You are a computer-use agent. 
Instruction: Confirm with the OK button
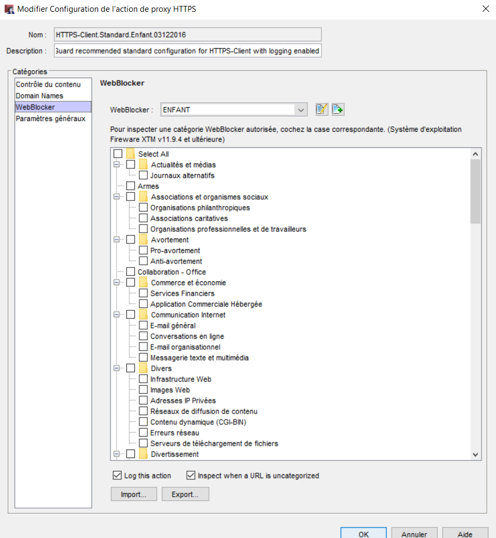(x=364, y=534)
